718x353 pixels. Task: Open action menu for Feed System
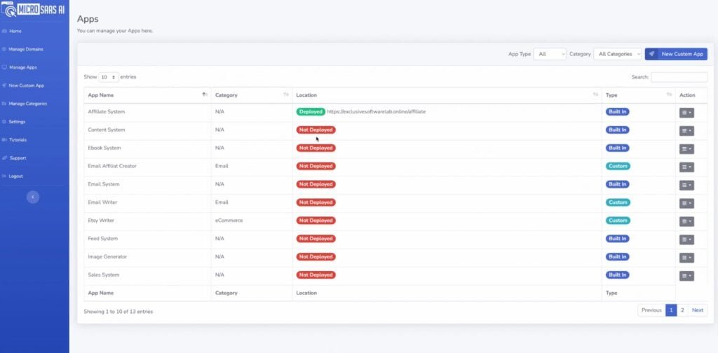click(686, 240)
